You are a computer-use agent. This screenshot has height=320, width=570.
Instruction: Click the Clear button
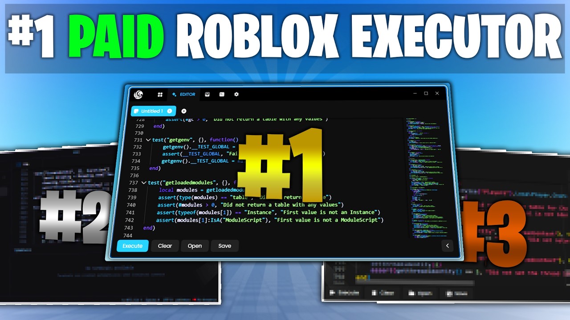click(x=165, y=246)
